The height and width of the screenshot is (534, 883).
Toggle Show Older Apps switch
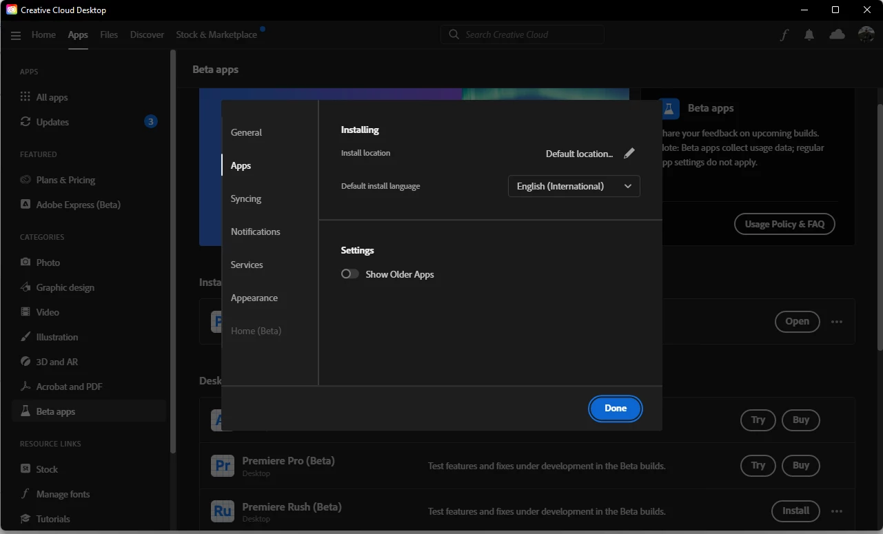point(350,274)
